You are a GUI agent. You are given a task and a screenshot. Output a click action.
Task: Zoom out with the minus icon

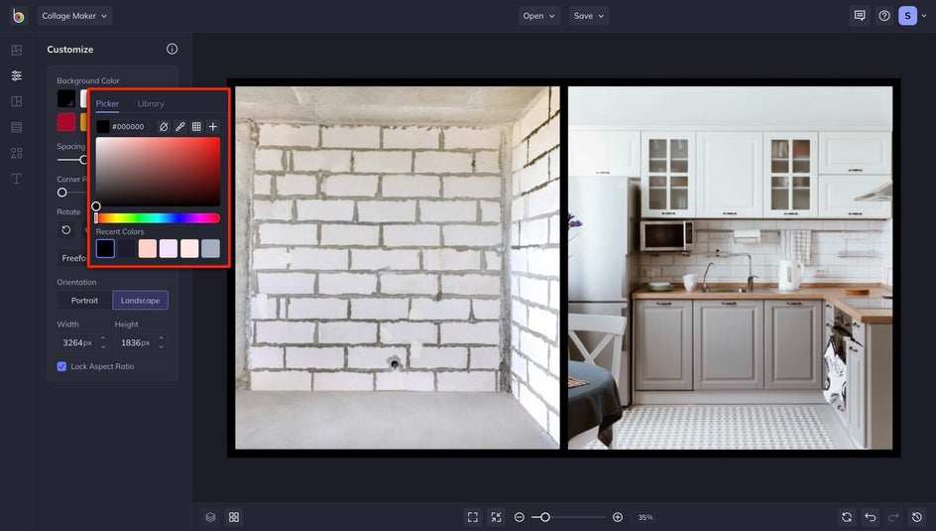click(520, 517)
